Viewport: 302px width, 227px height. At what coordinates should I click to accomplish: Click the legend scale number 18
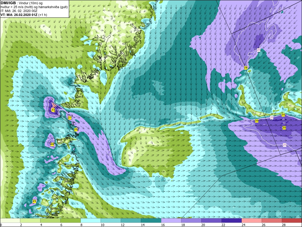[x=183, y=225]
